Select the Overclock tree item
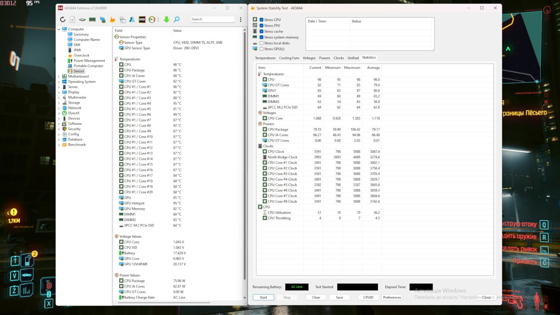560x315 pixels. [81, 55]
